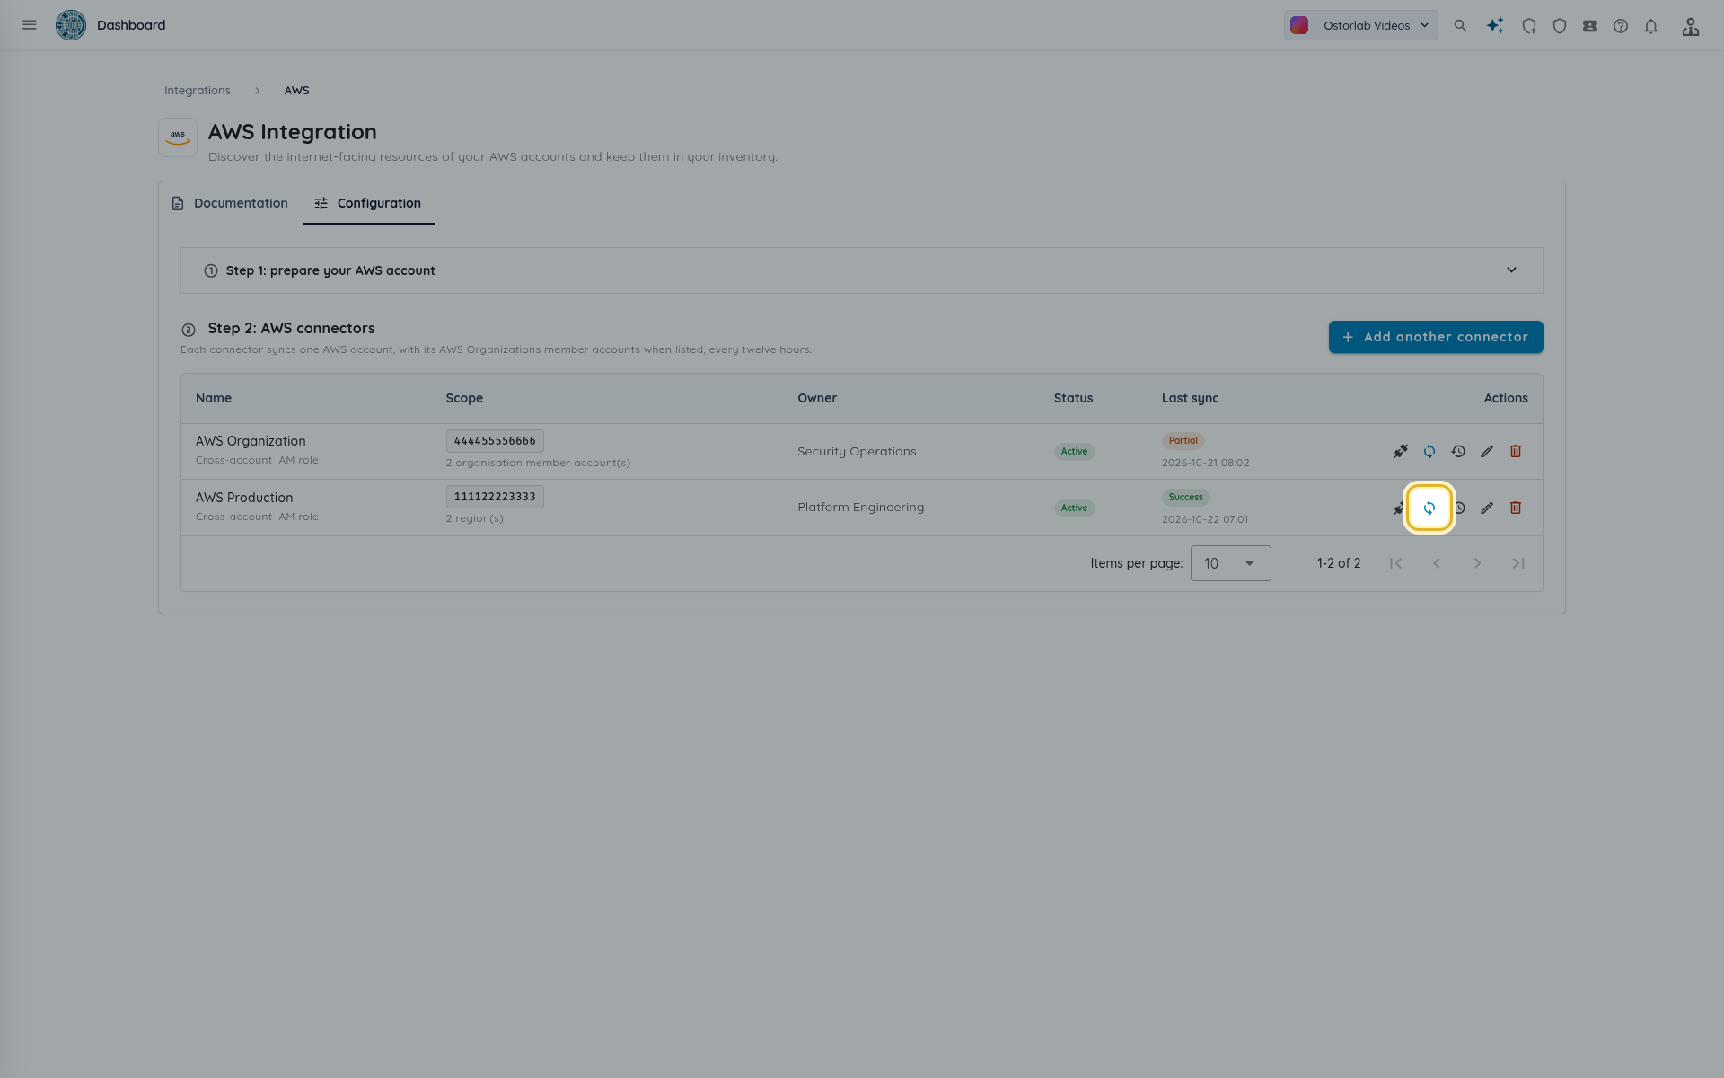Go to next page of connectors
1724x1078 pixels.
[x=1477, y=563]
